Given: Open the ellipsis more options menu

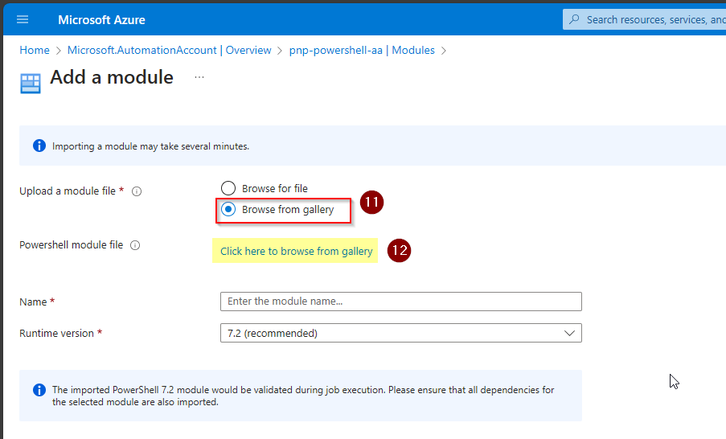Looking at the screenshot, I should pyautogui.click(x=199, y=77).
